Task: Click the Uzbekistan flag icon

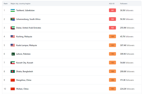Action: click(x=13, y=10)
